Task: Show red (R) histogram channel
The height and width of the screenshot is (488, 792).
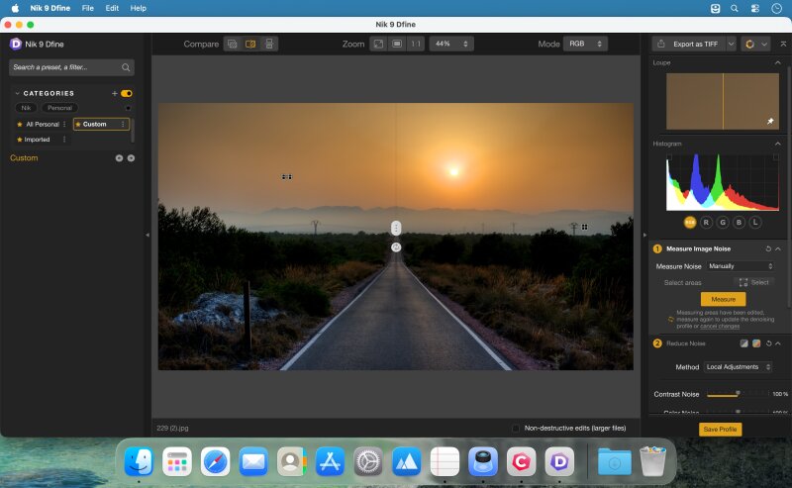Action: click(x=706, y=223)
